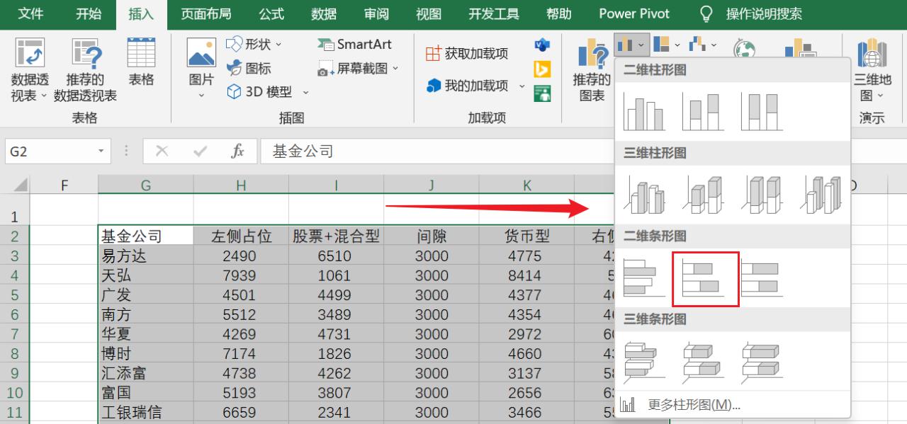Choose 2D 100% stacked bar chart
Image resolution: width=907 pixels, height=424 pixels.
(762, 277)
